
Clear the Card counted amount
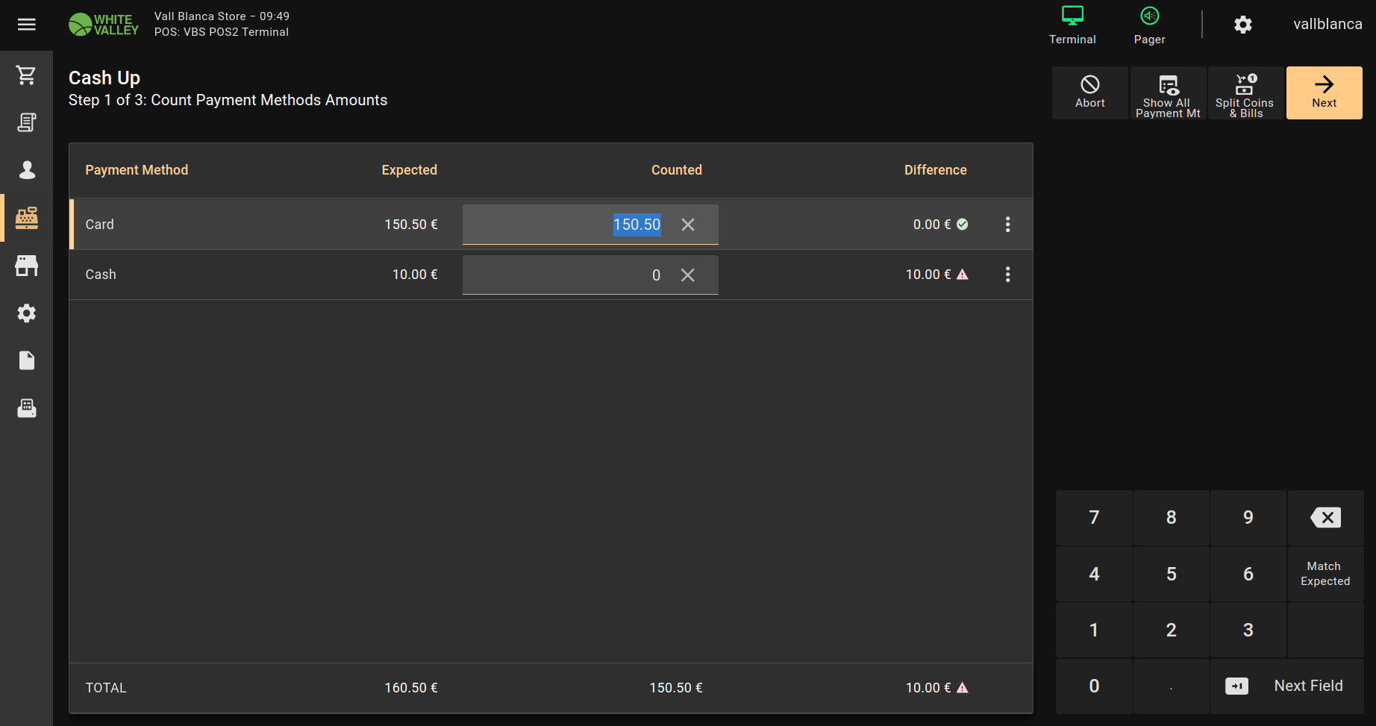[688, 225]
